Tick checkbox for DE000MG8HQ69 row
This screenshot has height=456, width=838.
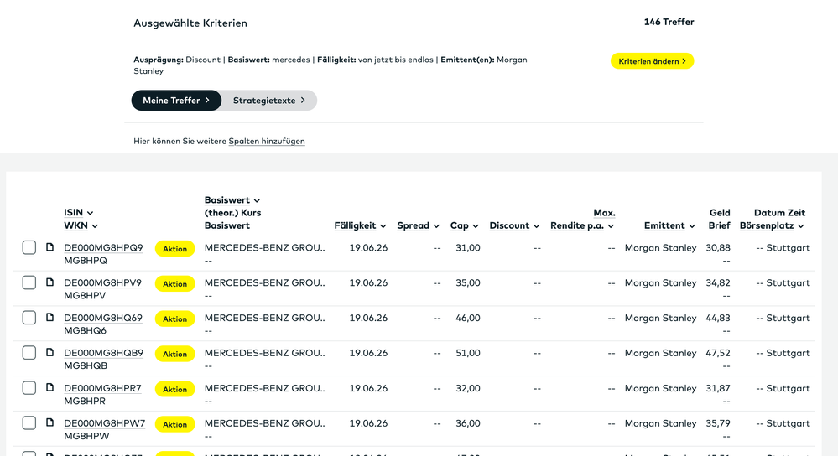point(29,318)
